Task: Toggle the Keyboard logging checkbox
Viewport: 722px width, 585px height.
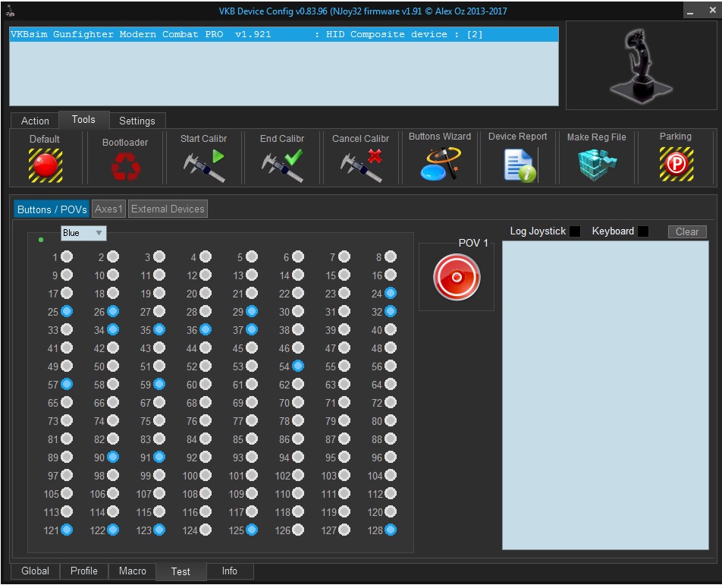Action: 643,231
